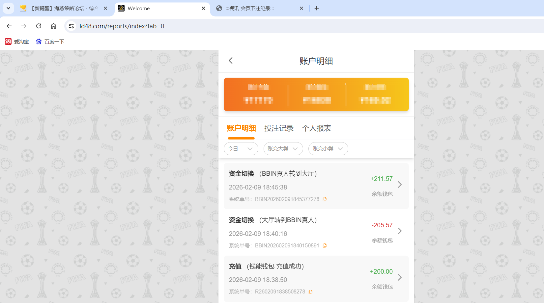Copy the BBIN202602091840159891 order number
Screen dimensions: 544x303
[x=325, y=245]
